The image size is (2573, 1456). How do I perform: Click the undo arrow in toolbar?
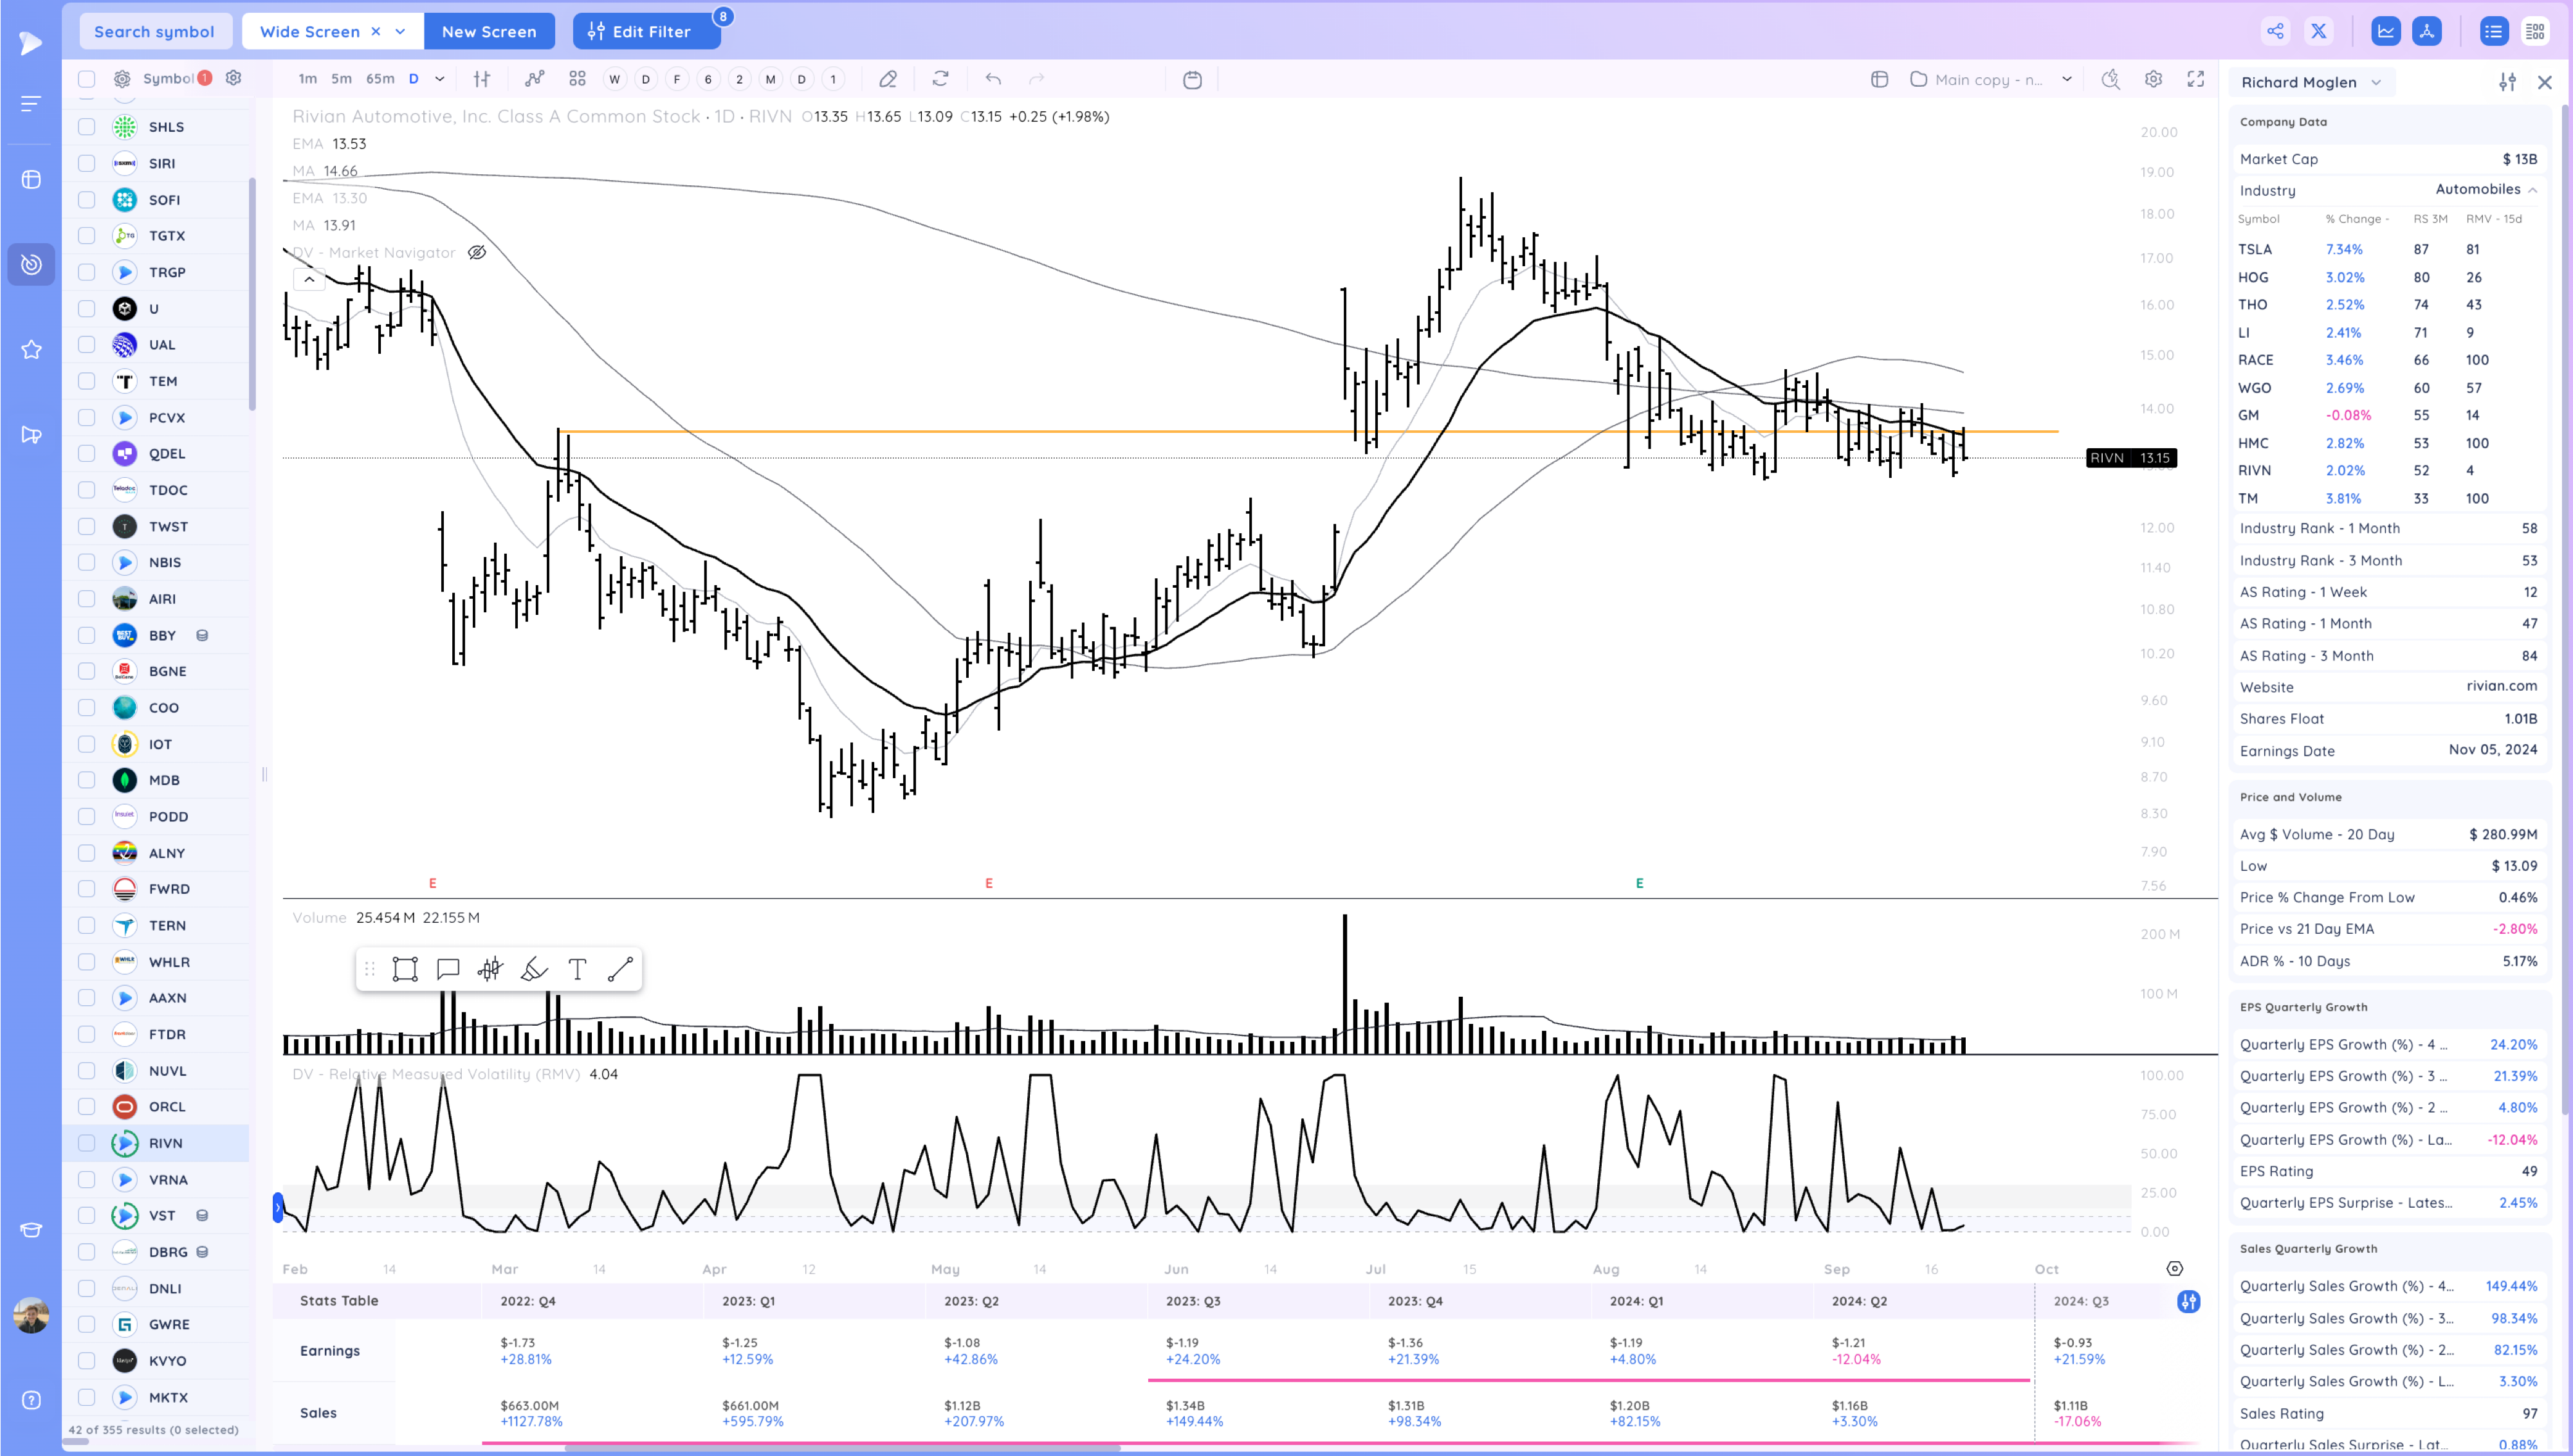993,79
